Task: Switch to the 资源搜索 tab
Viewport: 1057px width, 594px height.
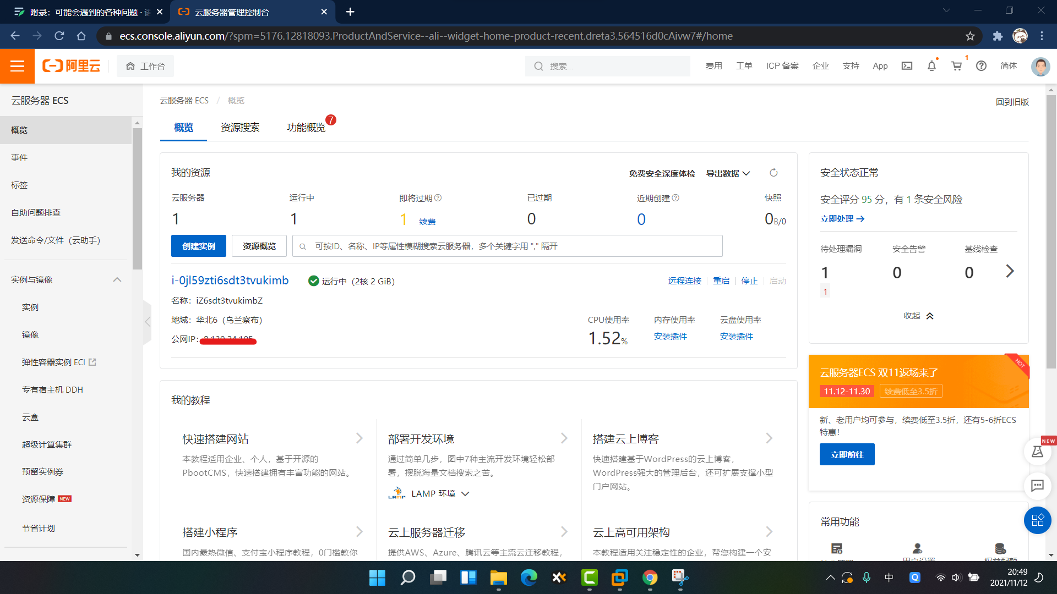Action: click(240, 128)
